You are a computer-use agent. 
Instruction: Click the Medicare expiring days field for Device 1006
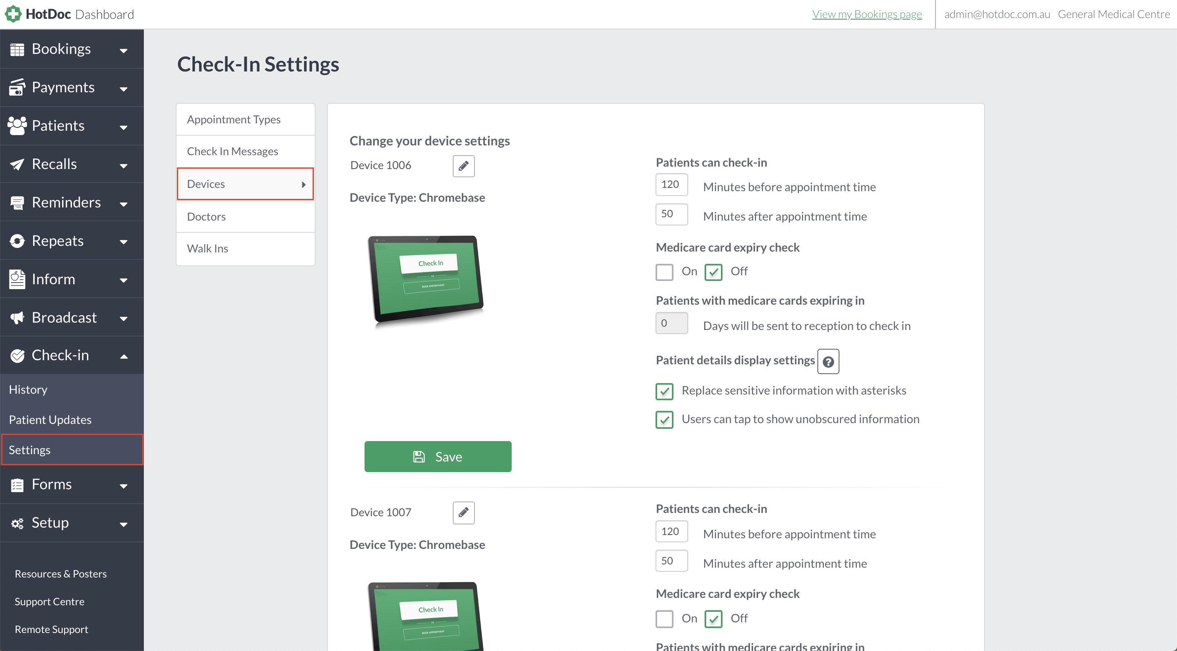click(x=671, y=323)
